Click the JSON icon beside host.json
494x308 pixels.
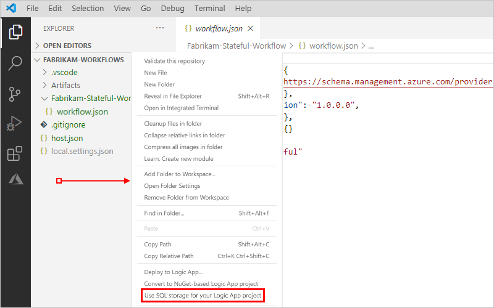point(44,138)
